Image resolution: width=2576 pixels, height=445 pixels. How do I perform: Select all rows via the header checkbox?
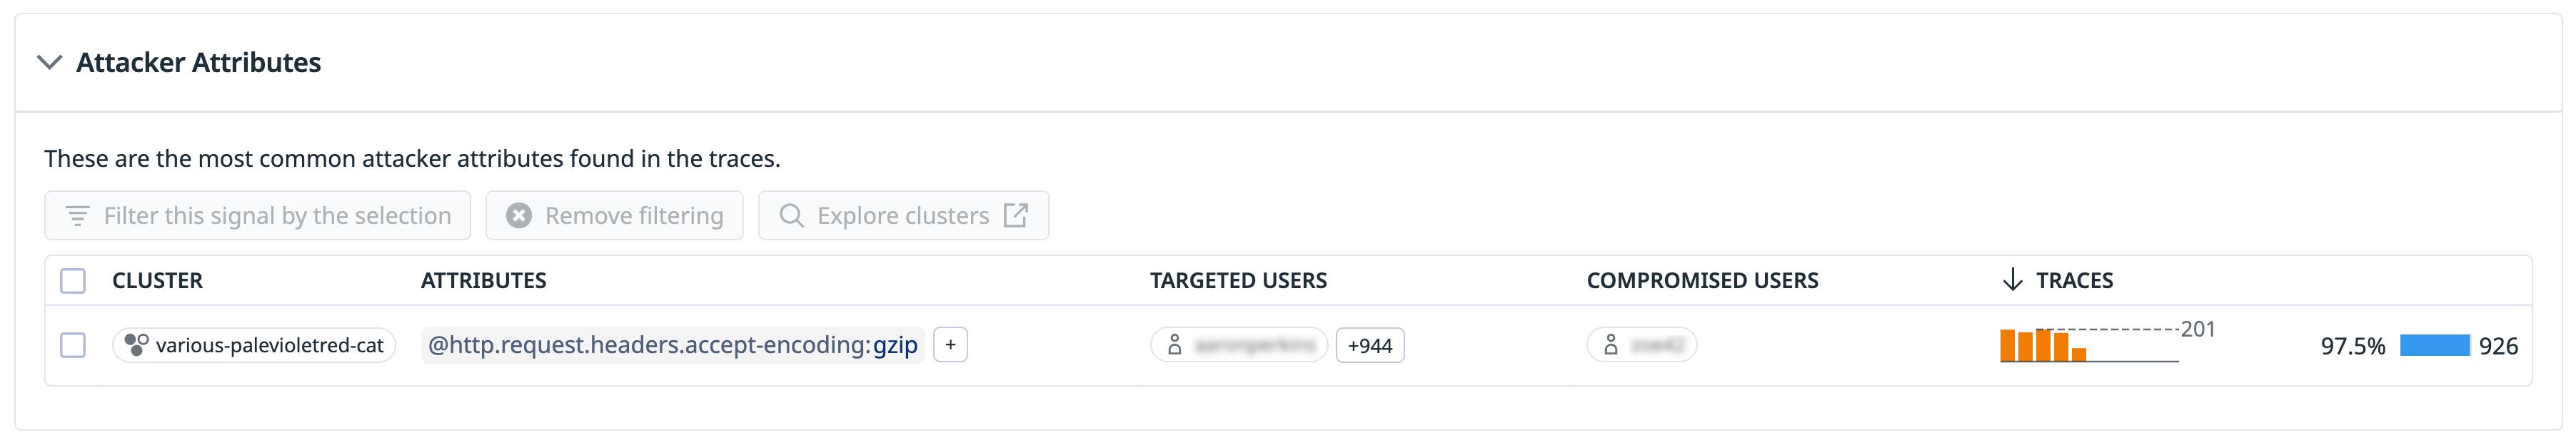click(x=74, y=280)
